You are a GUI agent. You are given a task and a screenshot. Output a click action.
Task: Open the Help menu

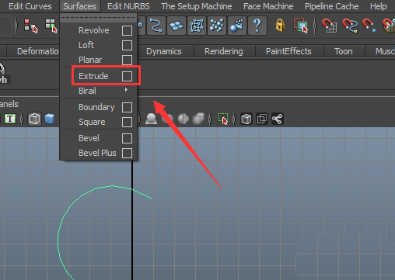click(379, 6)
